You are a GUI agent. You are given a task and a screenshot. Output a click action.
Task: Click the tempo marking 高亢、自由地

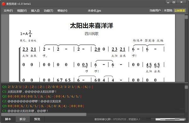click(x=28, y=41)
